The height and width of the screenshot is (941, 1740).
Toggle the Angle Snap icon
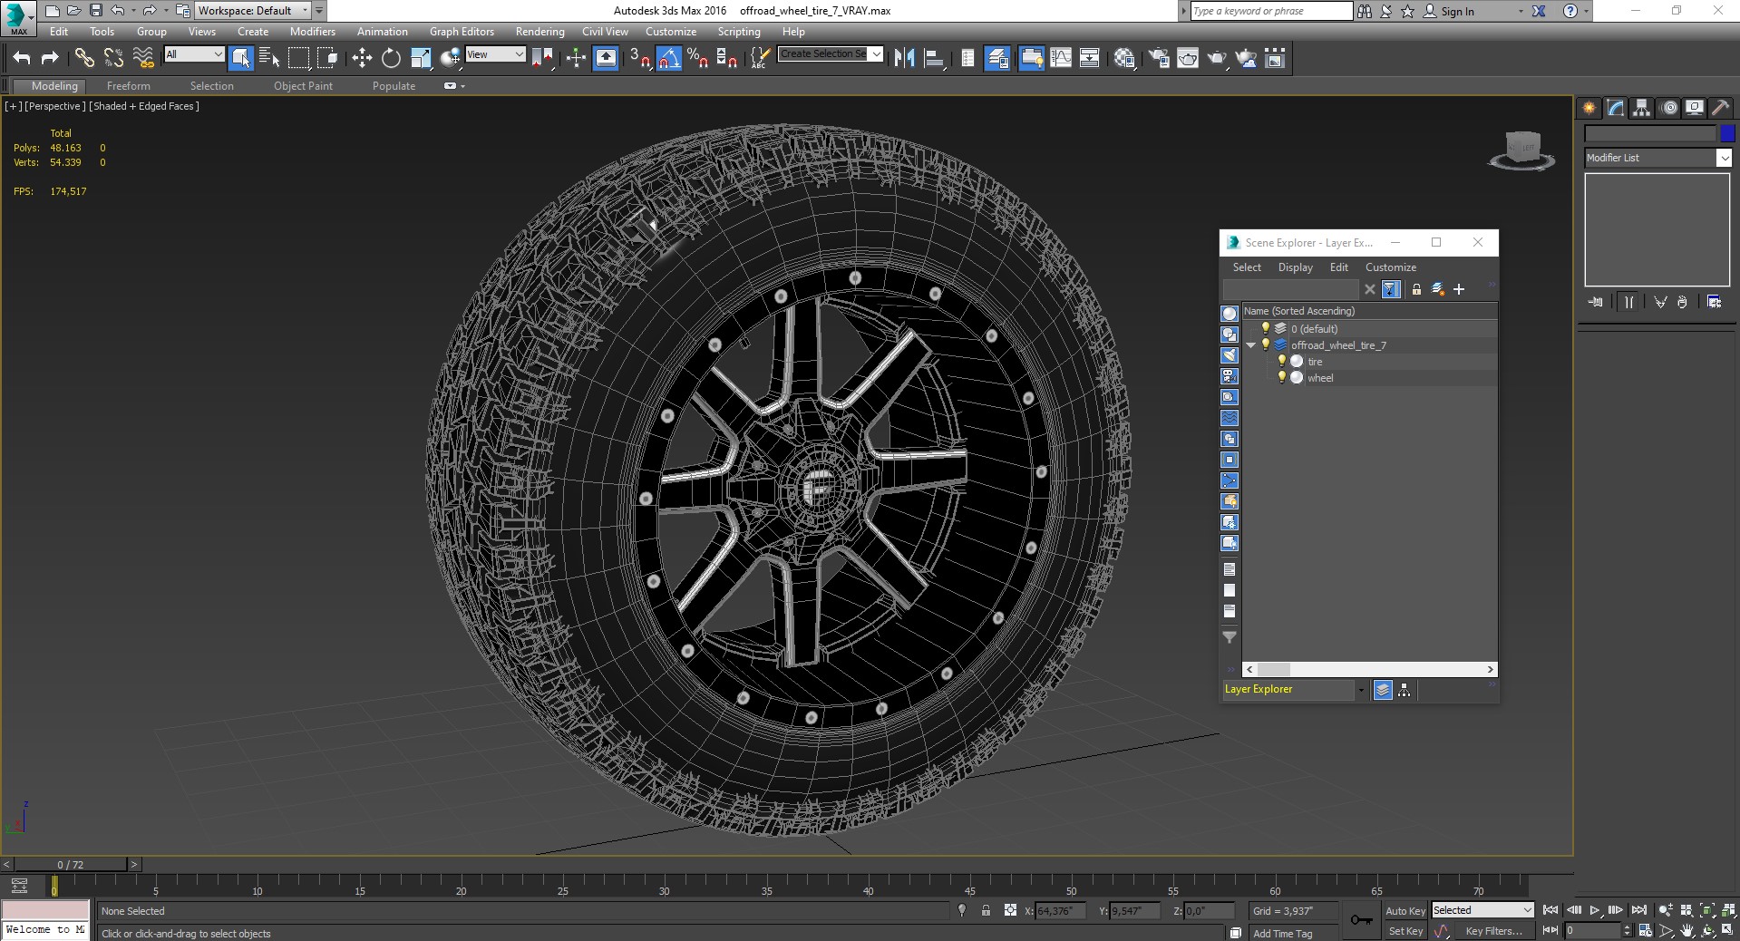668,59
